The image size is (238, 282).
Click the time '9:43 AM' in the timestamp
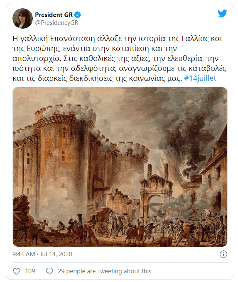pyautogui.click(x=24, y=254)
